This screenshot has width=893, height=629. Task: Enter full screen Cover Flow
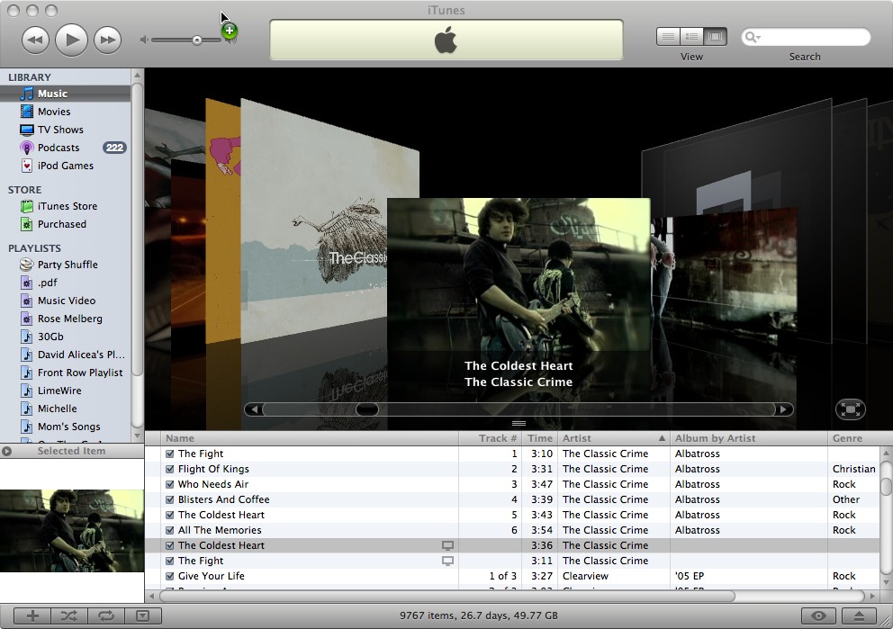point(851,409)
